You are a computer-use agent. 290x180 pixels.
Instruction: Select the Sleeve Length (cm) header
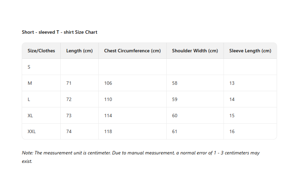[250, 51]
